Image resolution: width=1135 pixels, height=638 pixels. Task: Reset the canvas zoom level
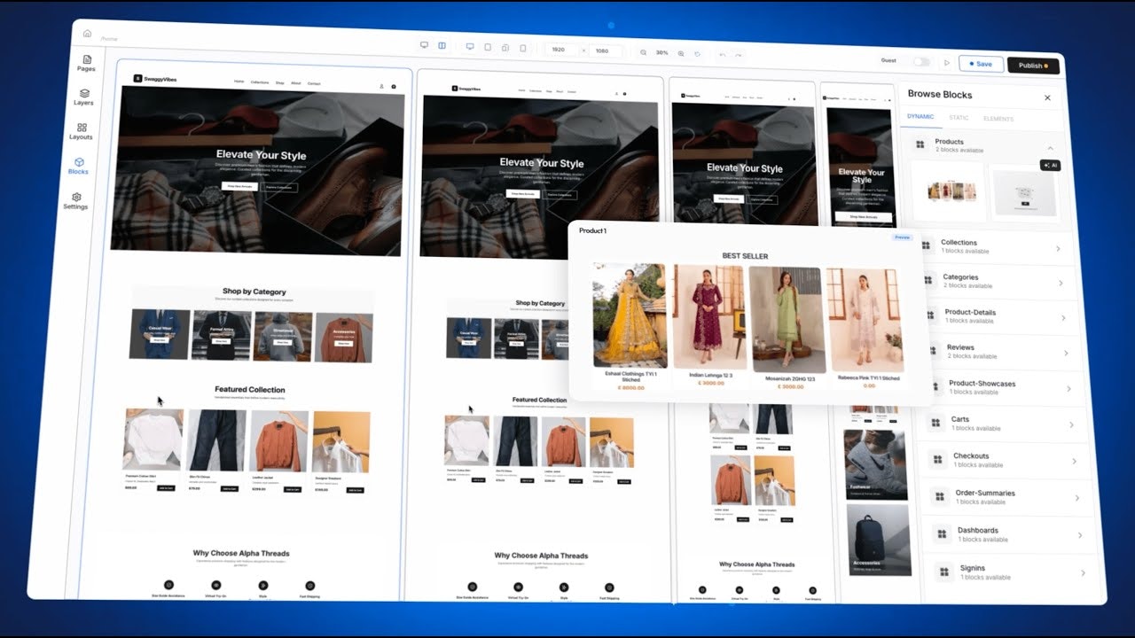click(x=698, y=54)
